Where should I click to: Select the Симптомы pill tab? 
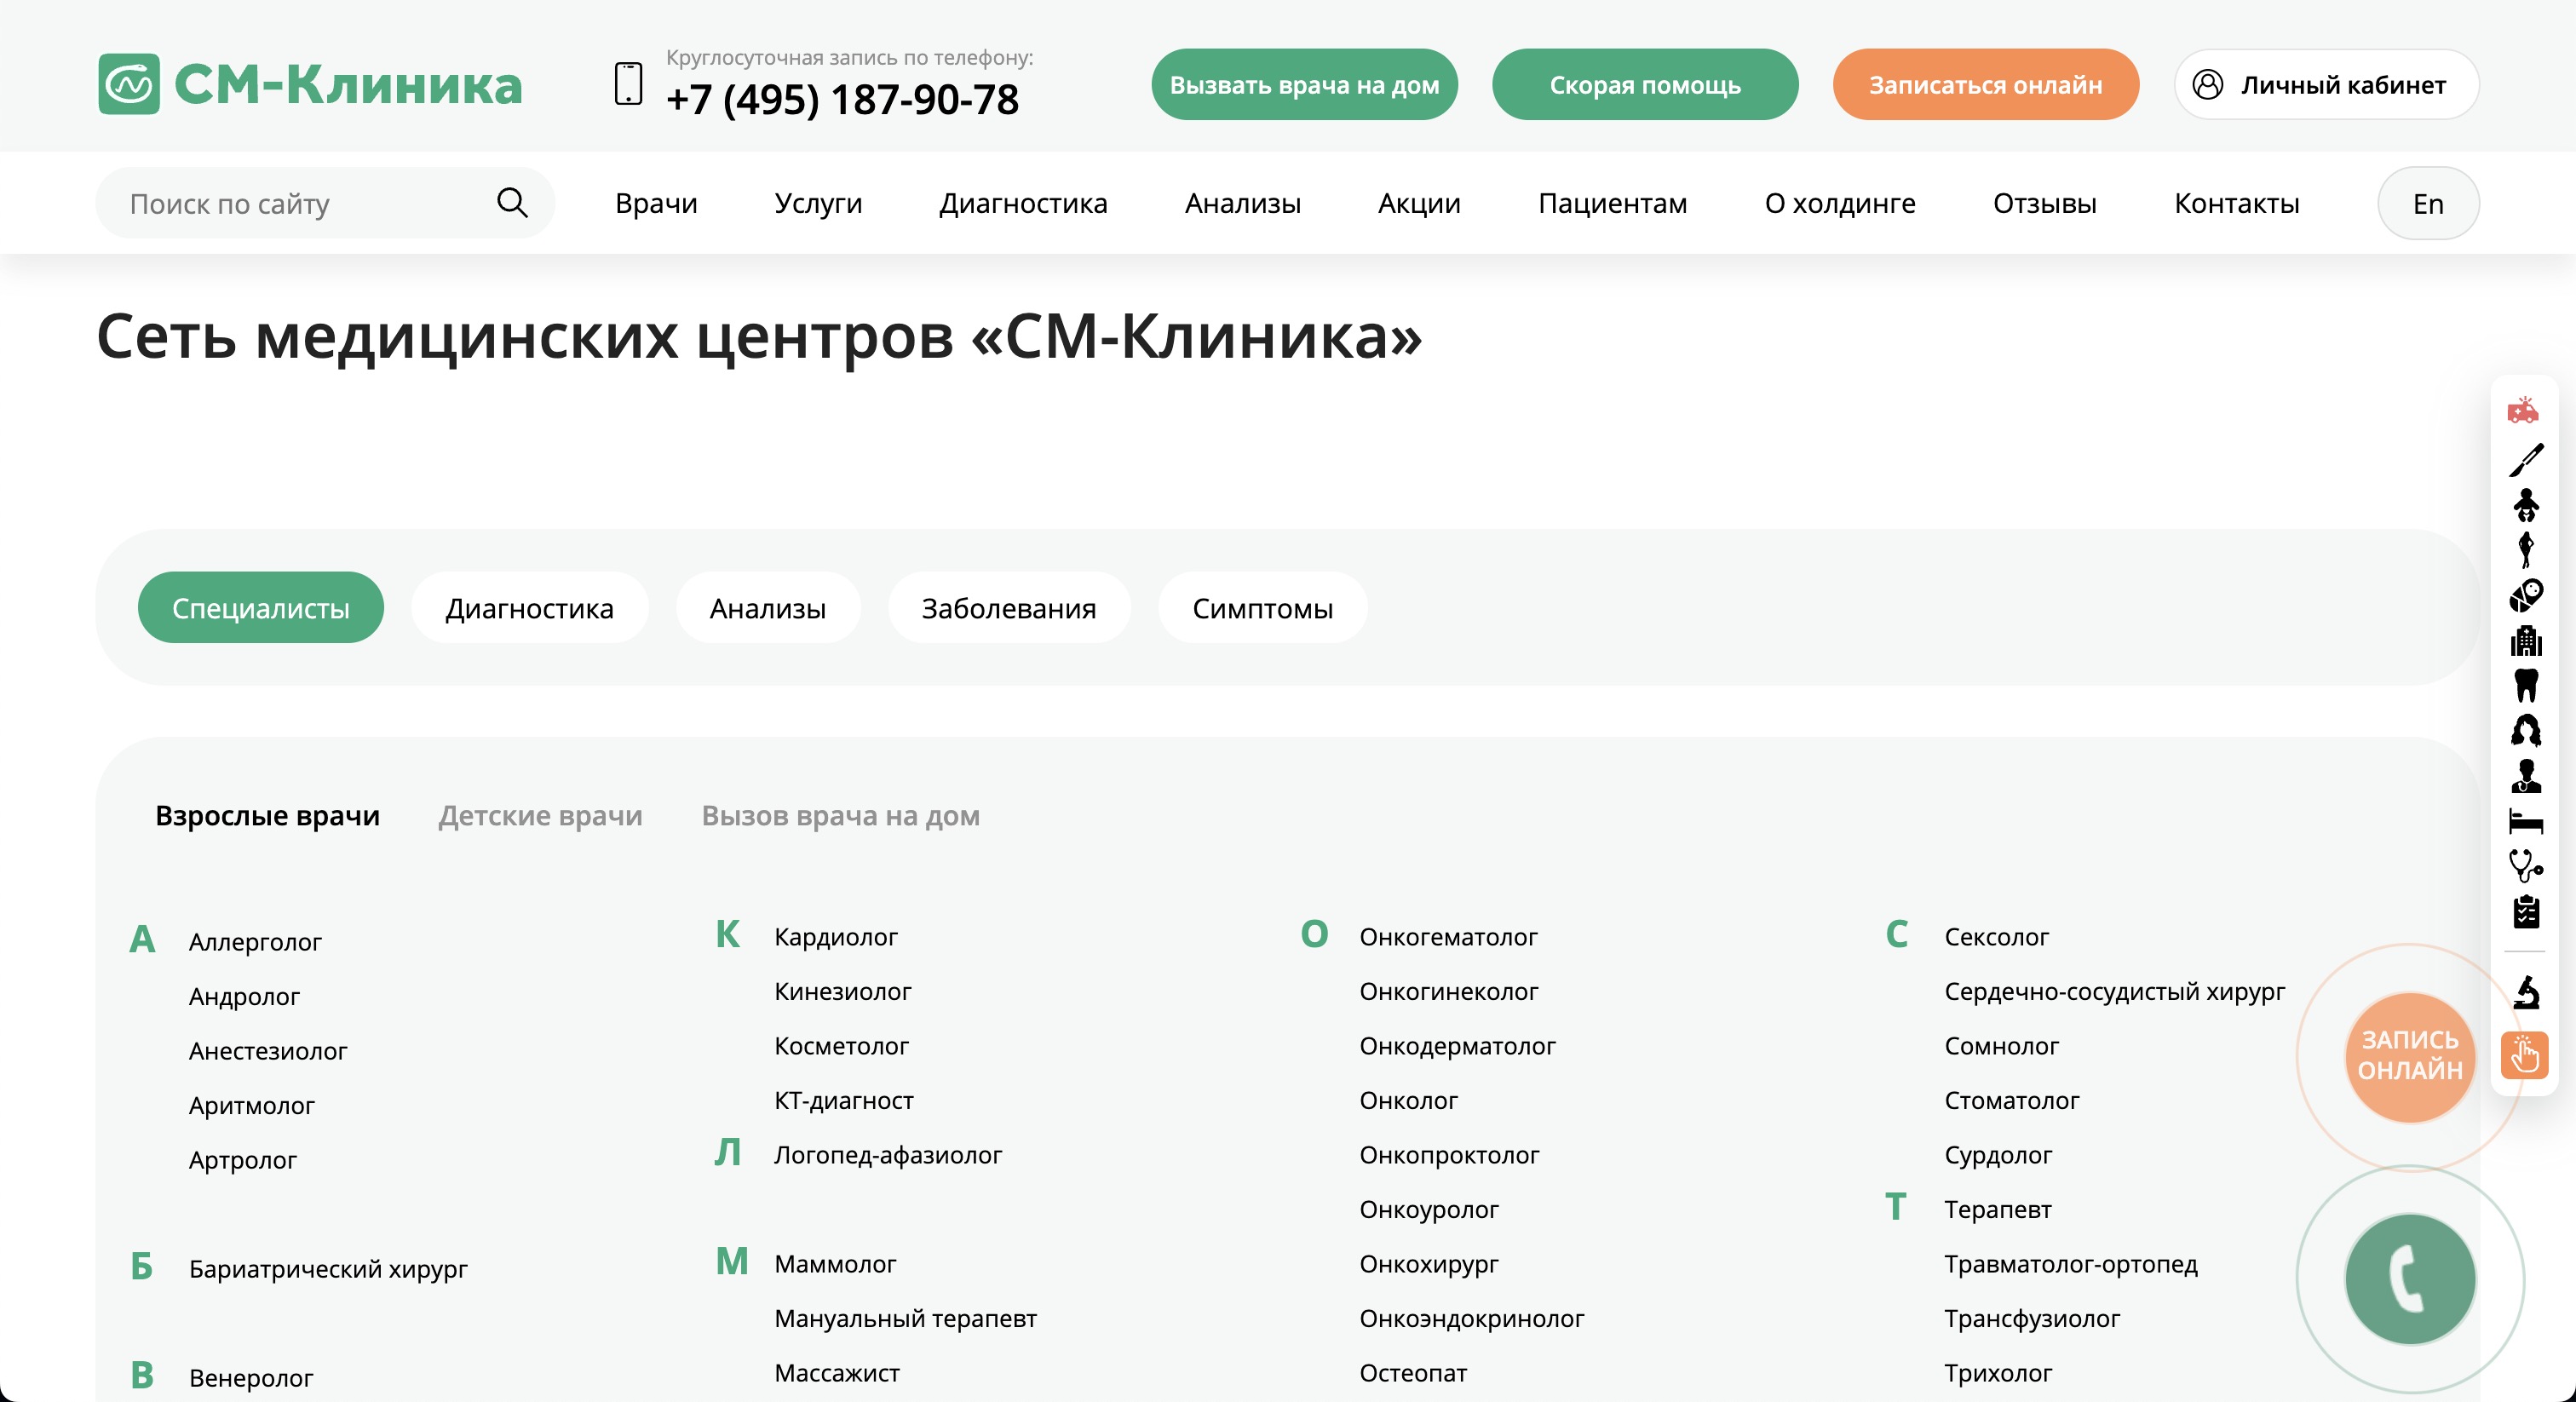pyautogui.click(x=1262, y=608)
